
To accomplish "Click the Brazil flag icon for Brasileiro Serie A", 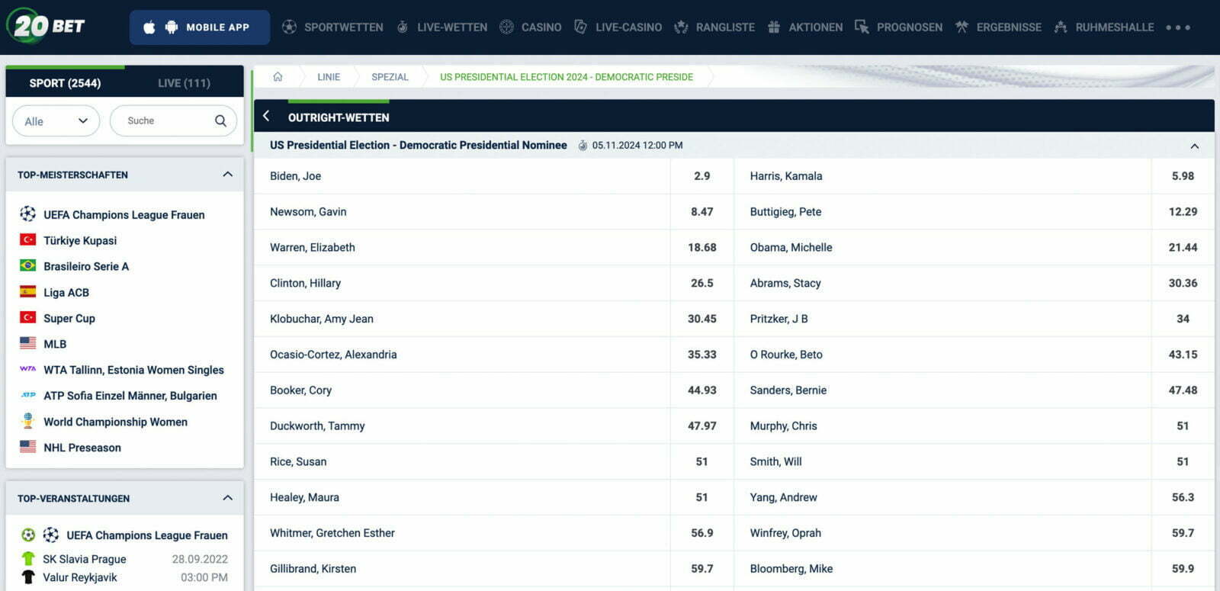I will (x=28, y=265).
